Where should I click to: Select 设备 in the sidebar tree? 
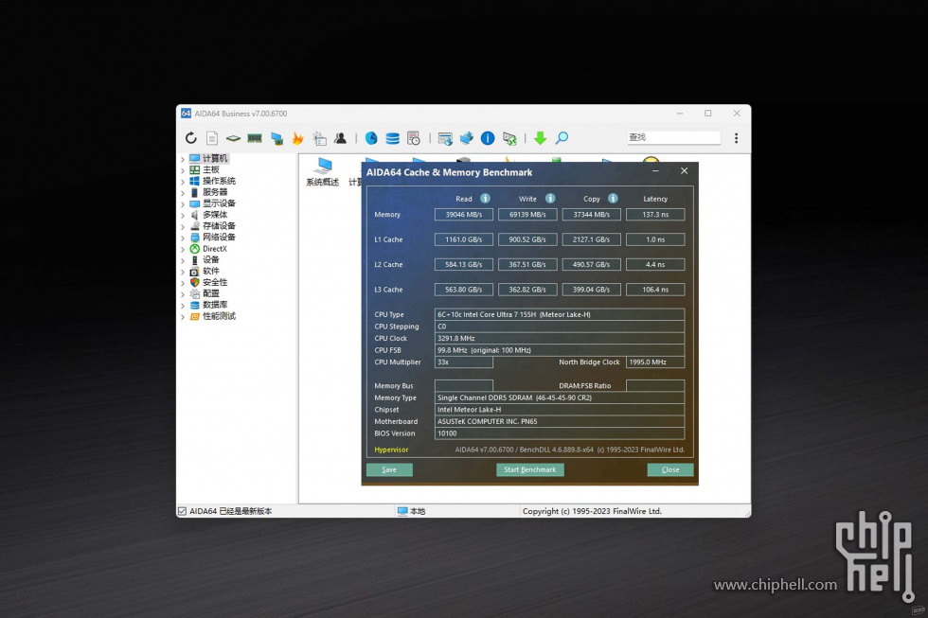coord(210,259)
